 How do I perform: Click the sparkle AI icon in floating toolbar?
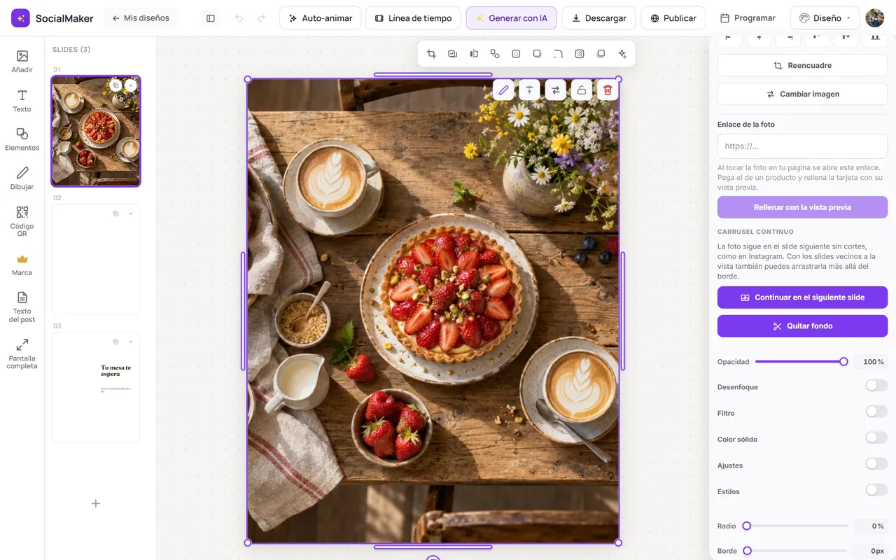pyautogui.click(x=622, y=54)
